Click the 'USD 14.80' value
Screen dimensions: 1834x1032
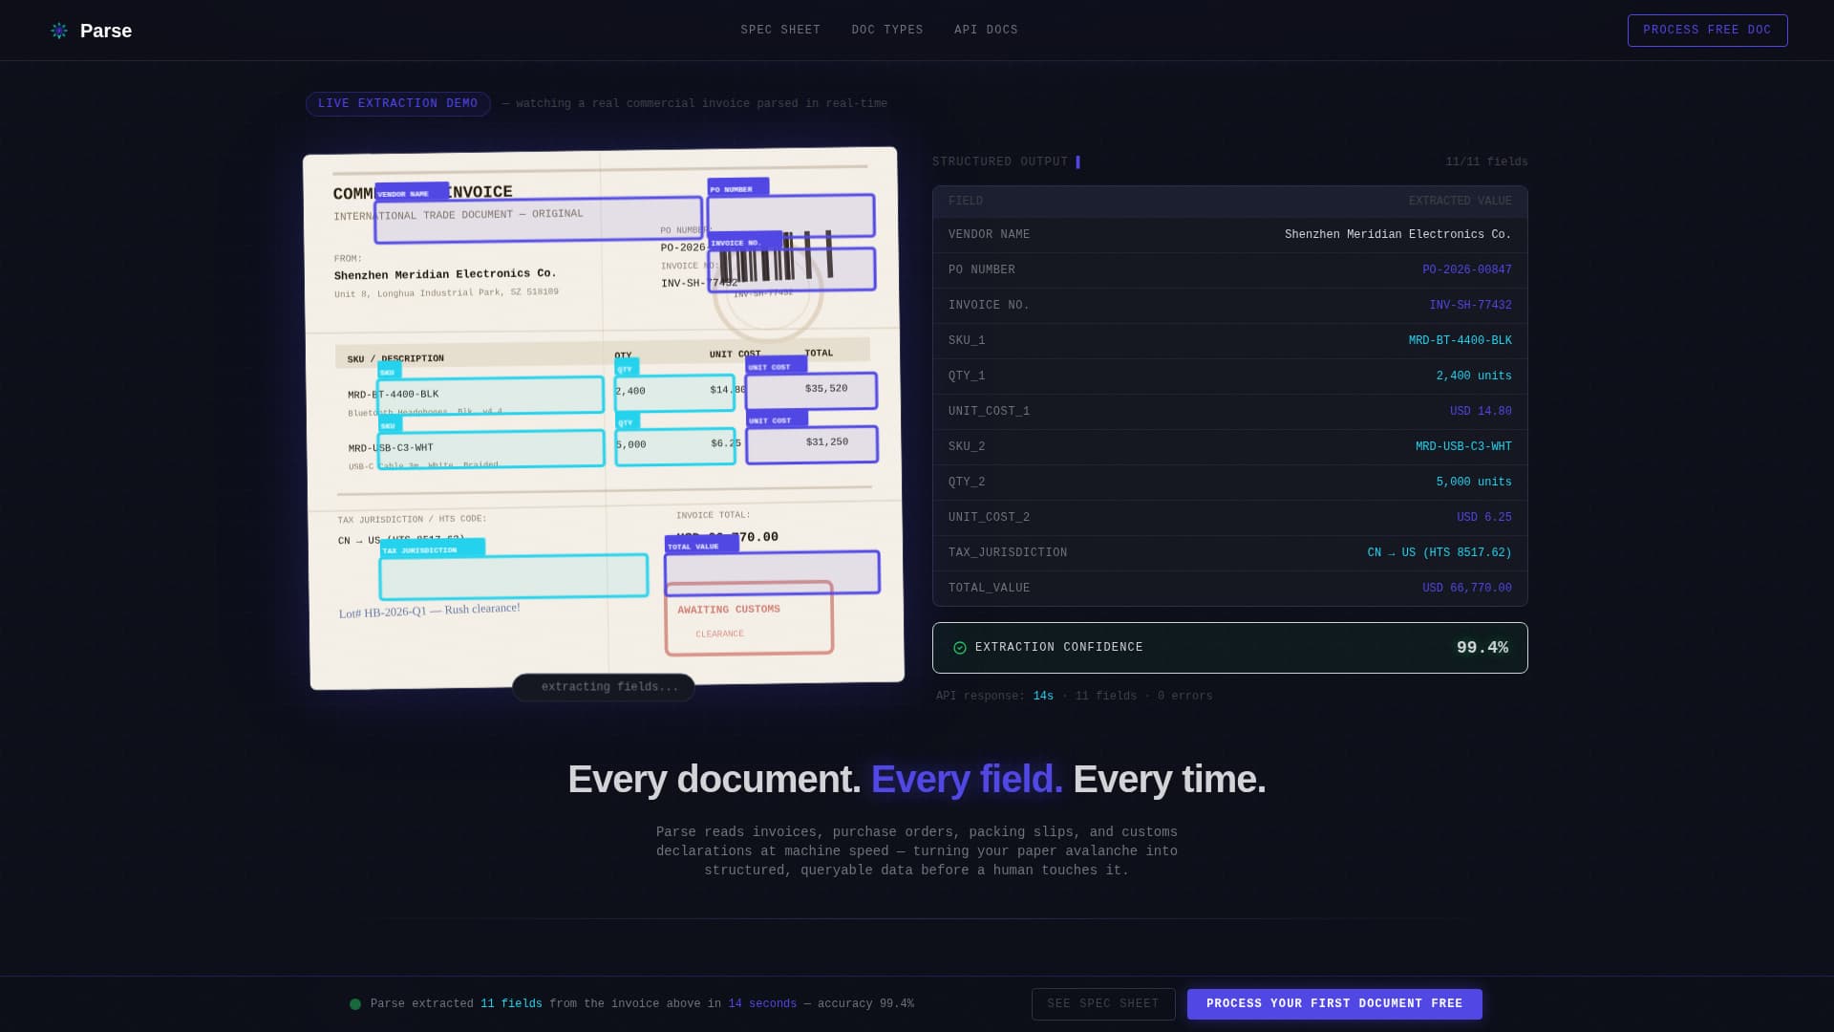tap(1481, 412)
